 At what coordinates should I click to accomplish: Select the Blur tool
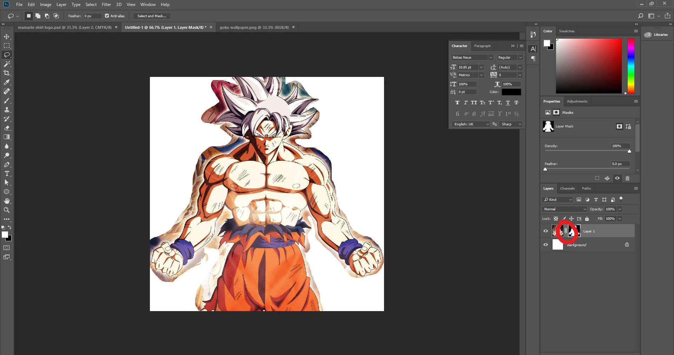tap(7, 146)
